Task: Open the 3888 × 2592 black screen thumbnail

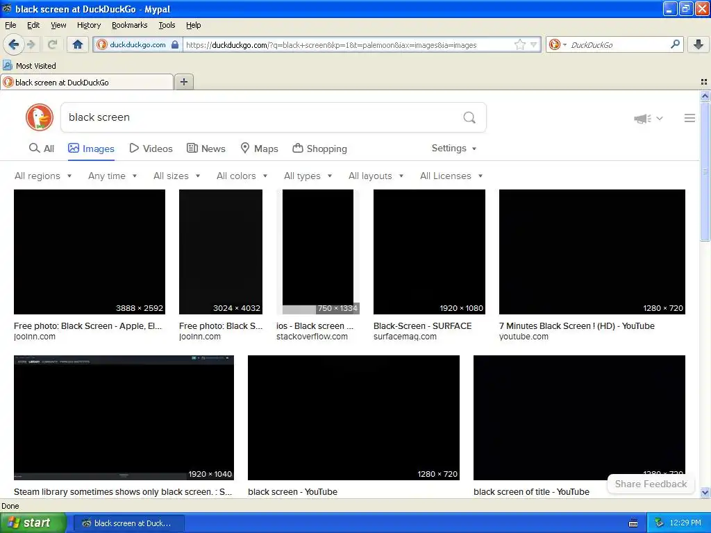Action: coord(90,251)
